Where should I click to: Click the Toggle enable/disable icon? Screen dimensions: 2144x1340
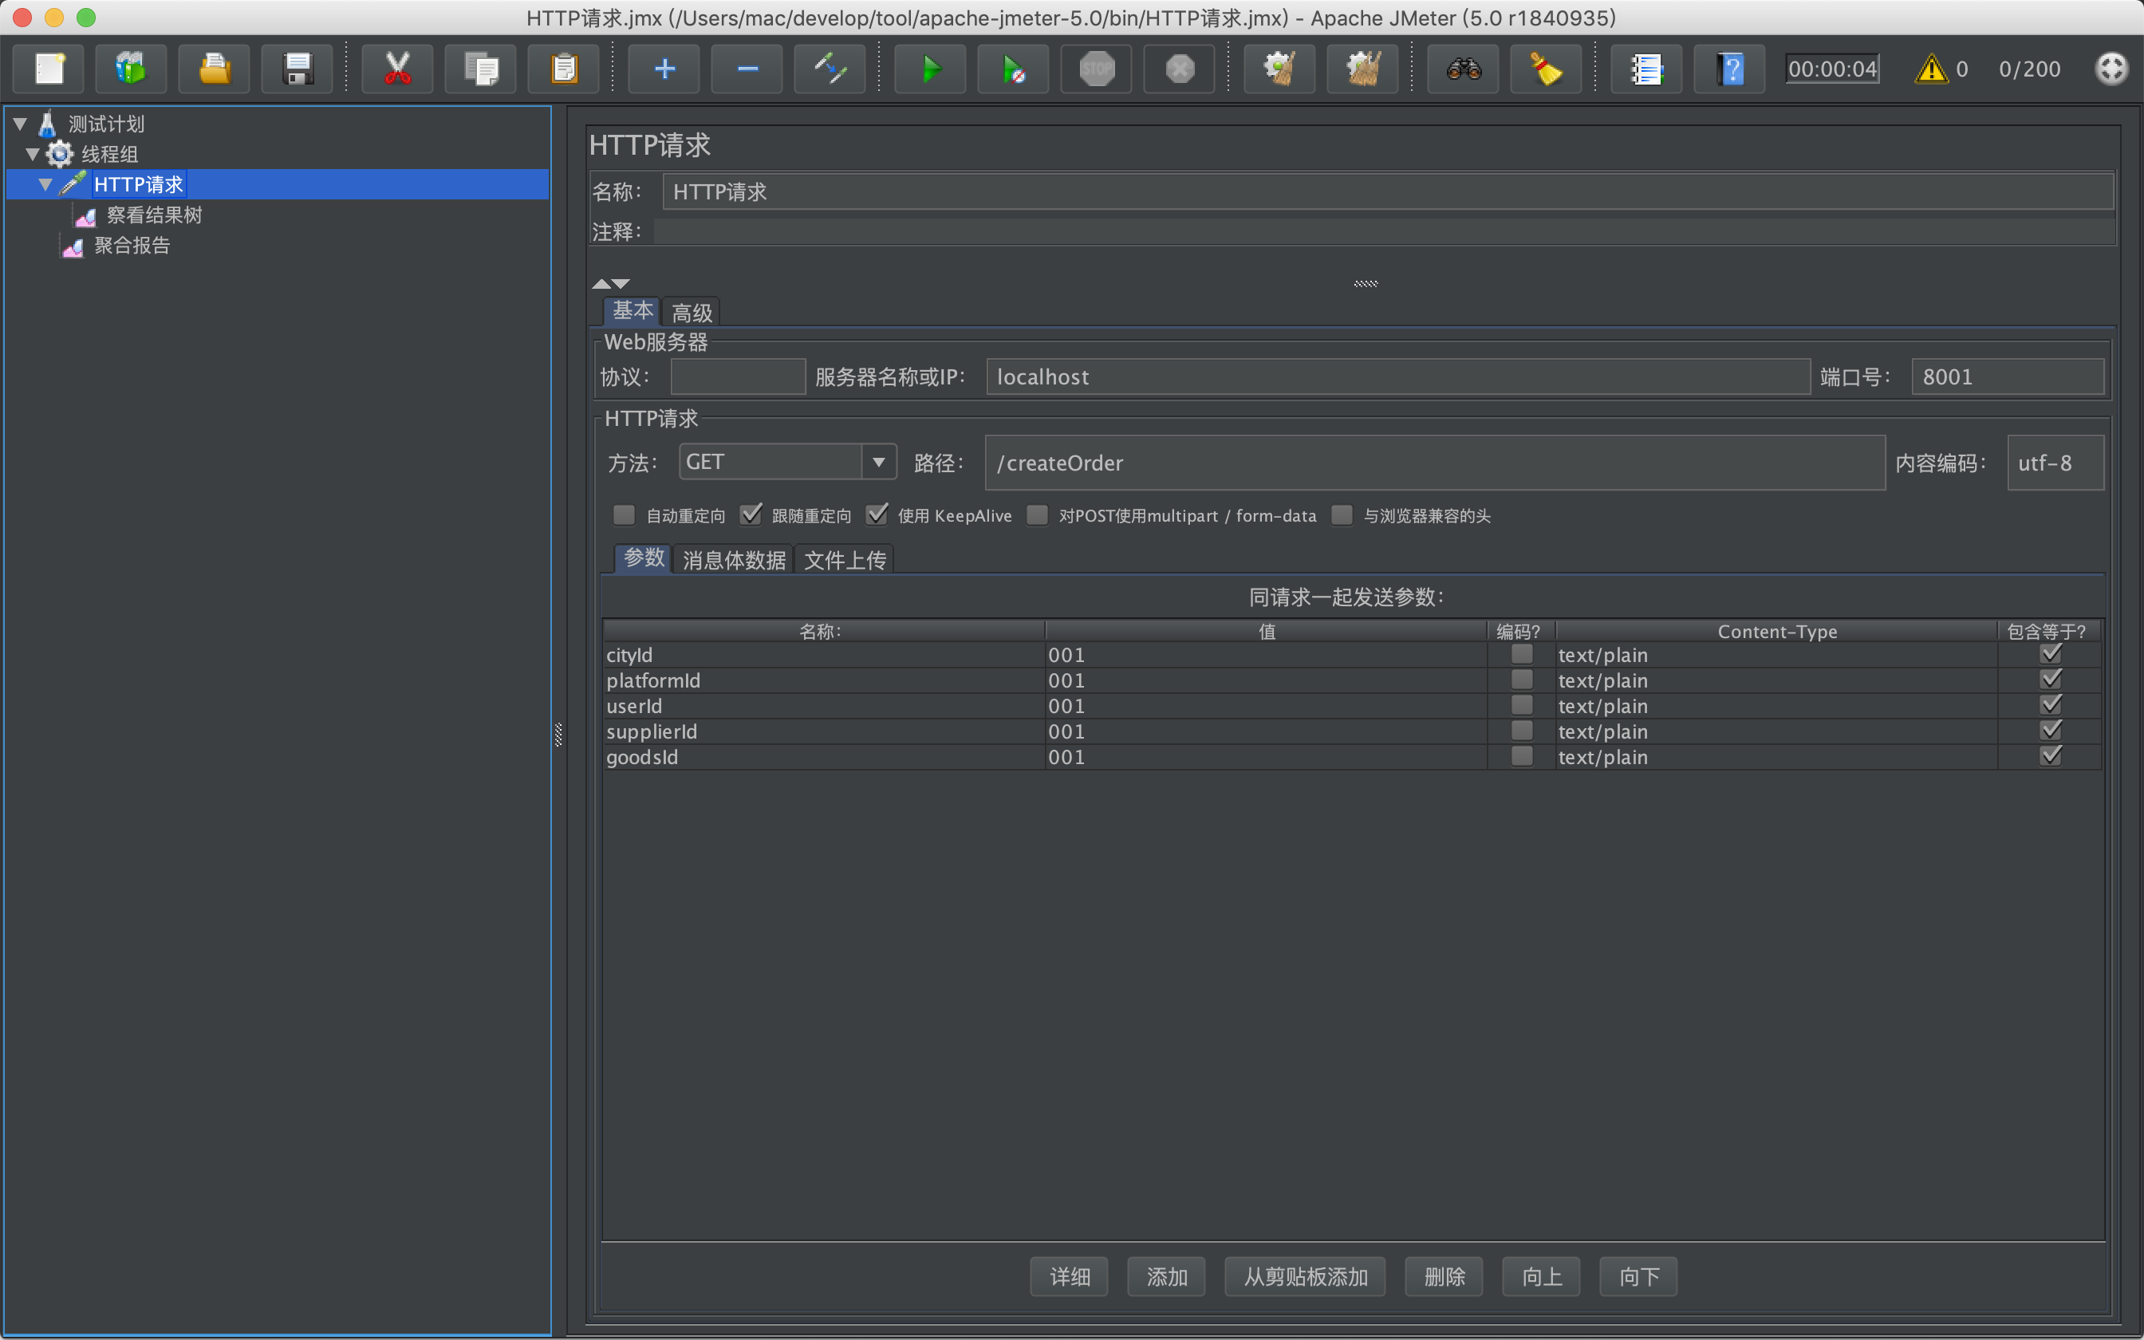click(831, 69)
